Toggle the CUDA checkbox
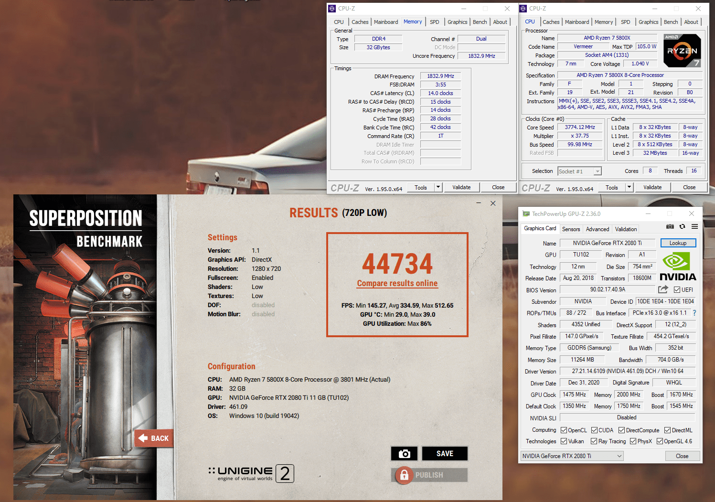Screen dimensions: 715x502 (x=595, y=430)
